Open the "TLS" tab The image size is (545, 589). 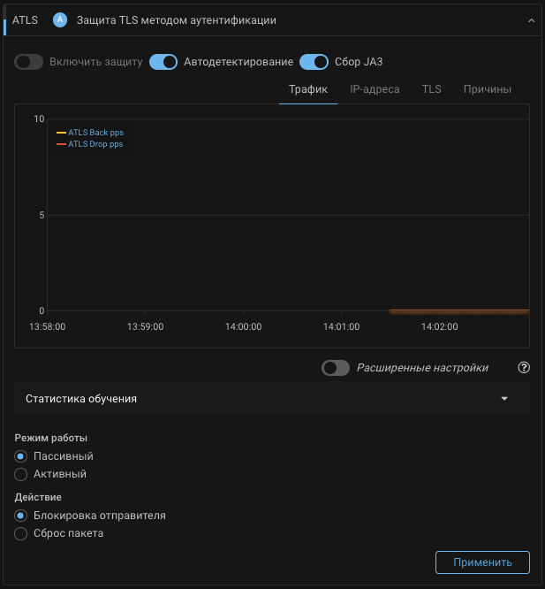pyautogui.click(x=431, y=89)
